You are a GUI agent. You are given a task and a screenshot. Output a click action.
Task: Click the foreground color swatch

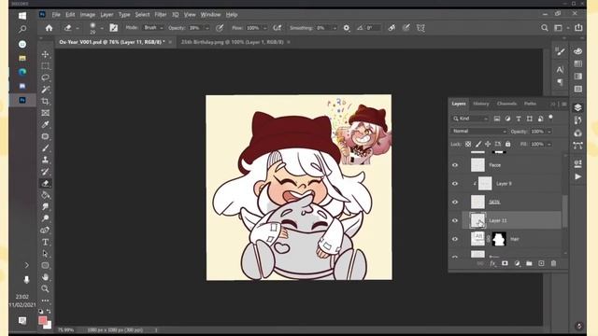click(43, 320)
